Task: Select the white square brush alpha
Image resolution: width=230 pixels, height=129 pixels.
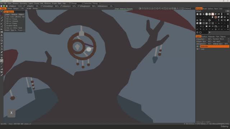Action: [x=201, y=23]
